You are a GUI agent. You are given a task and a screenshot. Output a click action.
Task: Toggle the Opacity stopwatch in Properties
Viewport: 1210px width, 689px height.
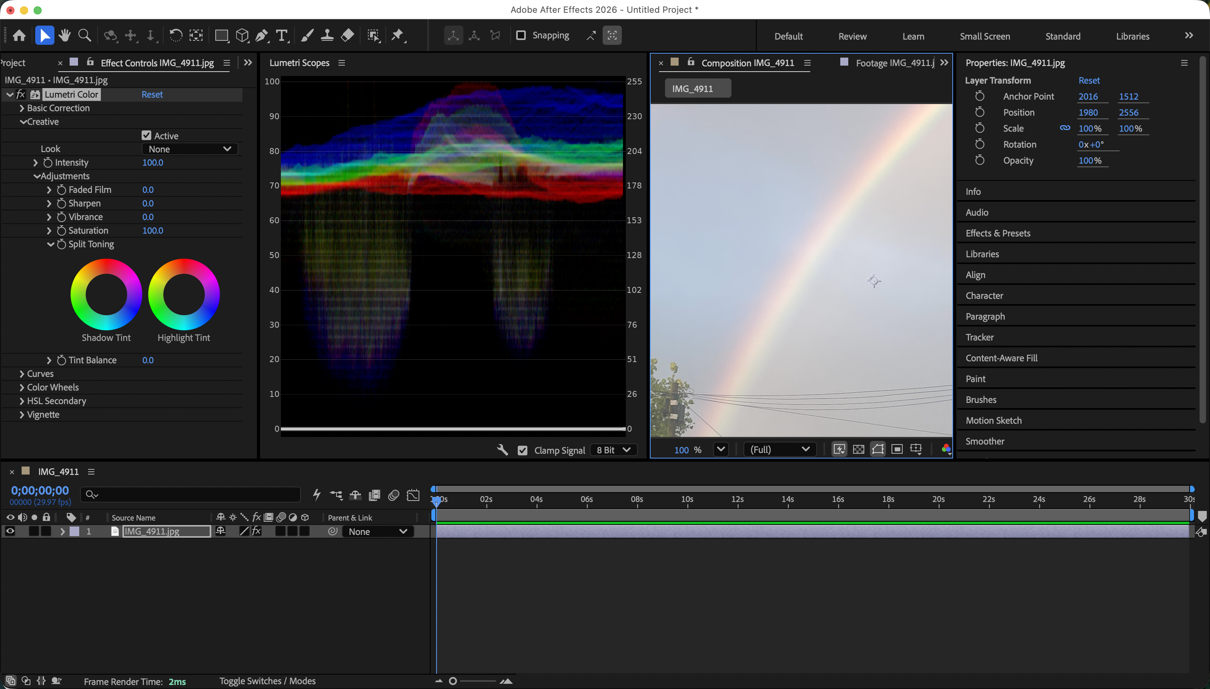pos(980,160)
